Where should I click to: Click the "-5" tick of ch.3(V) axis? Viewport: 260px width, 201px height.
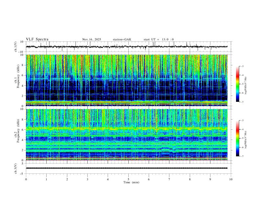(x=22, y=174)
